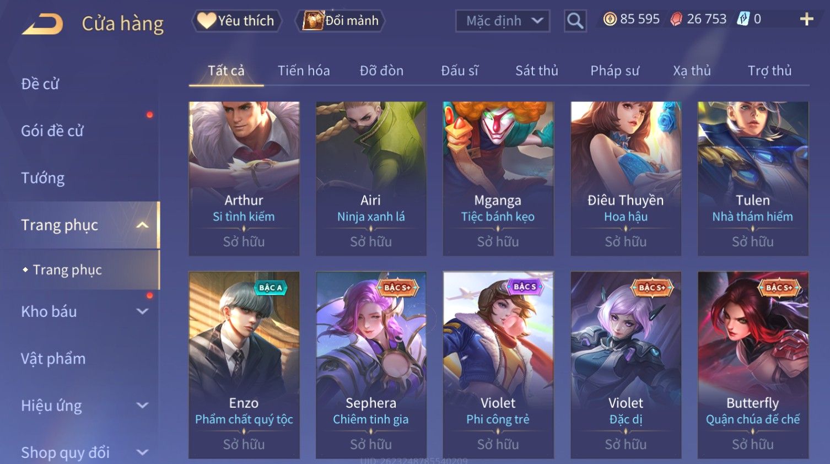Open the Gói đề cử menu item
830x464 pixels.
point(52,131)
